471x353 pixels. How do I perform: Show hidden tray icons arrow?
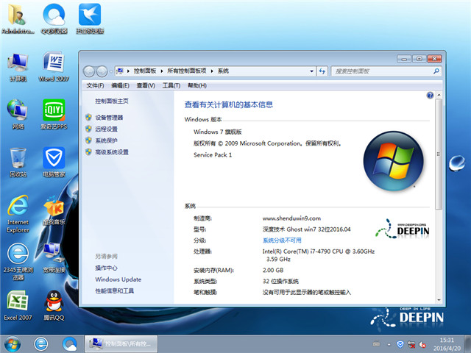[x=389, y=345]
